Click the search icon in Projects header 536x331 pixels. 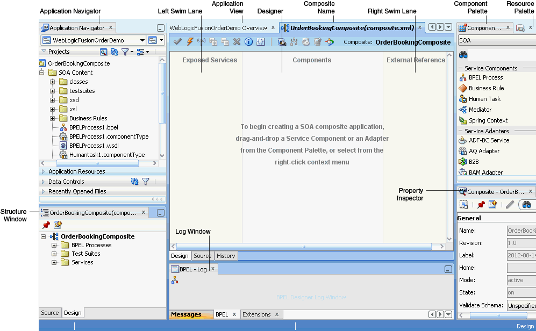[x=103, y=52]
